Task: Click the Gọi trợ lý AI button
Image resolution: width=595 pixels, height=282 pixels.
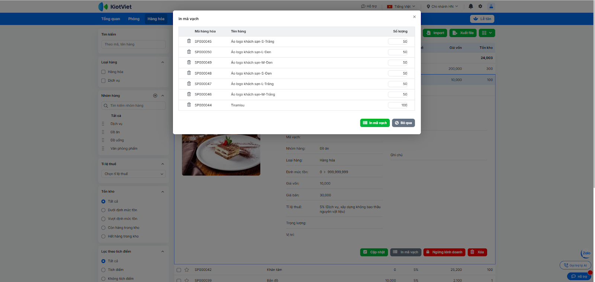Action: pos(575,265)
